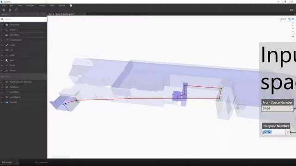Click the Add-ons plus button

(x=43, y=76)
